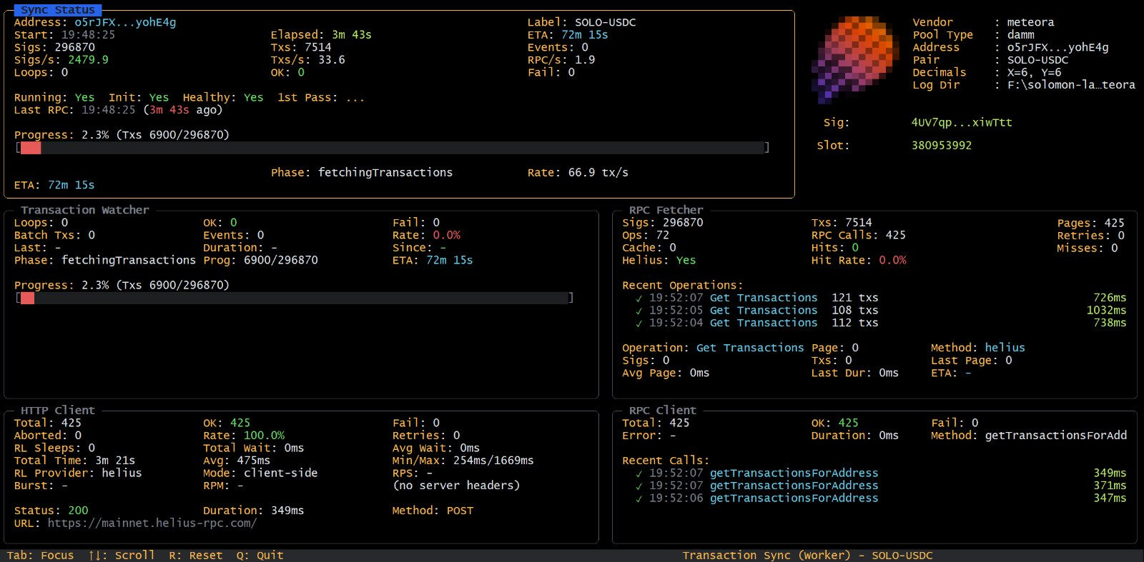
Task: Open the mainnet.helius-rpc.com URL
Action: pos(152,523)
